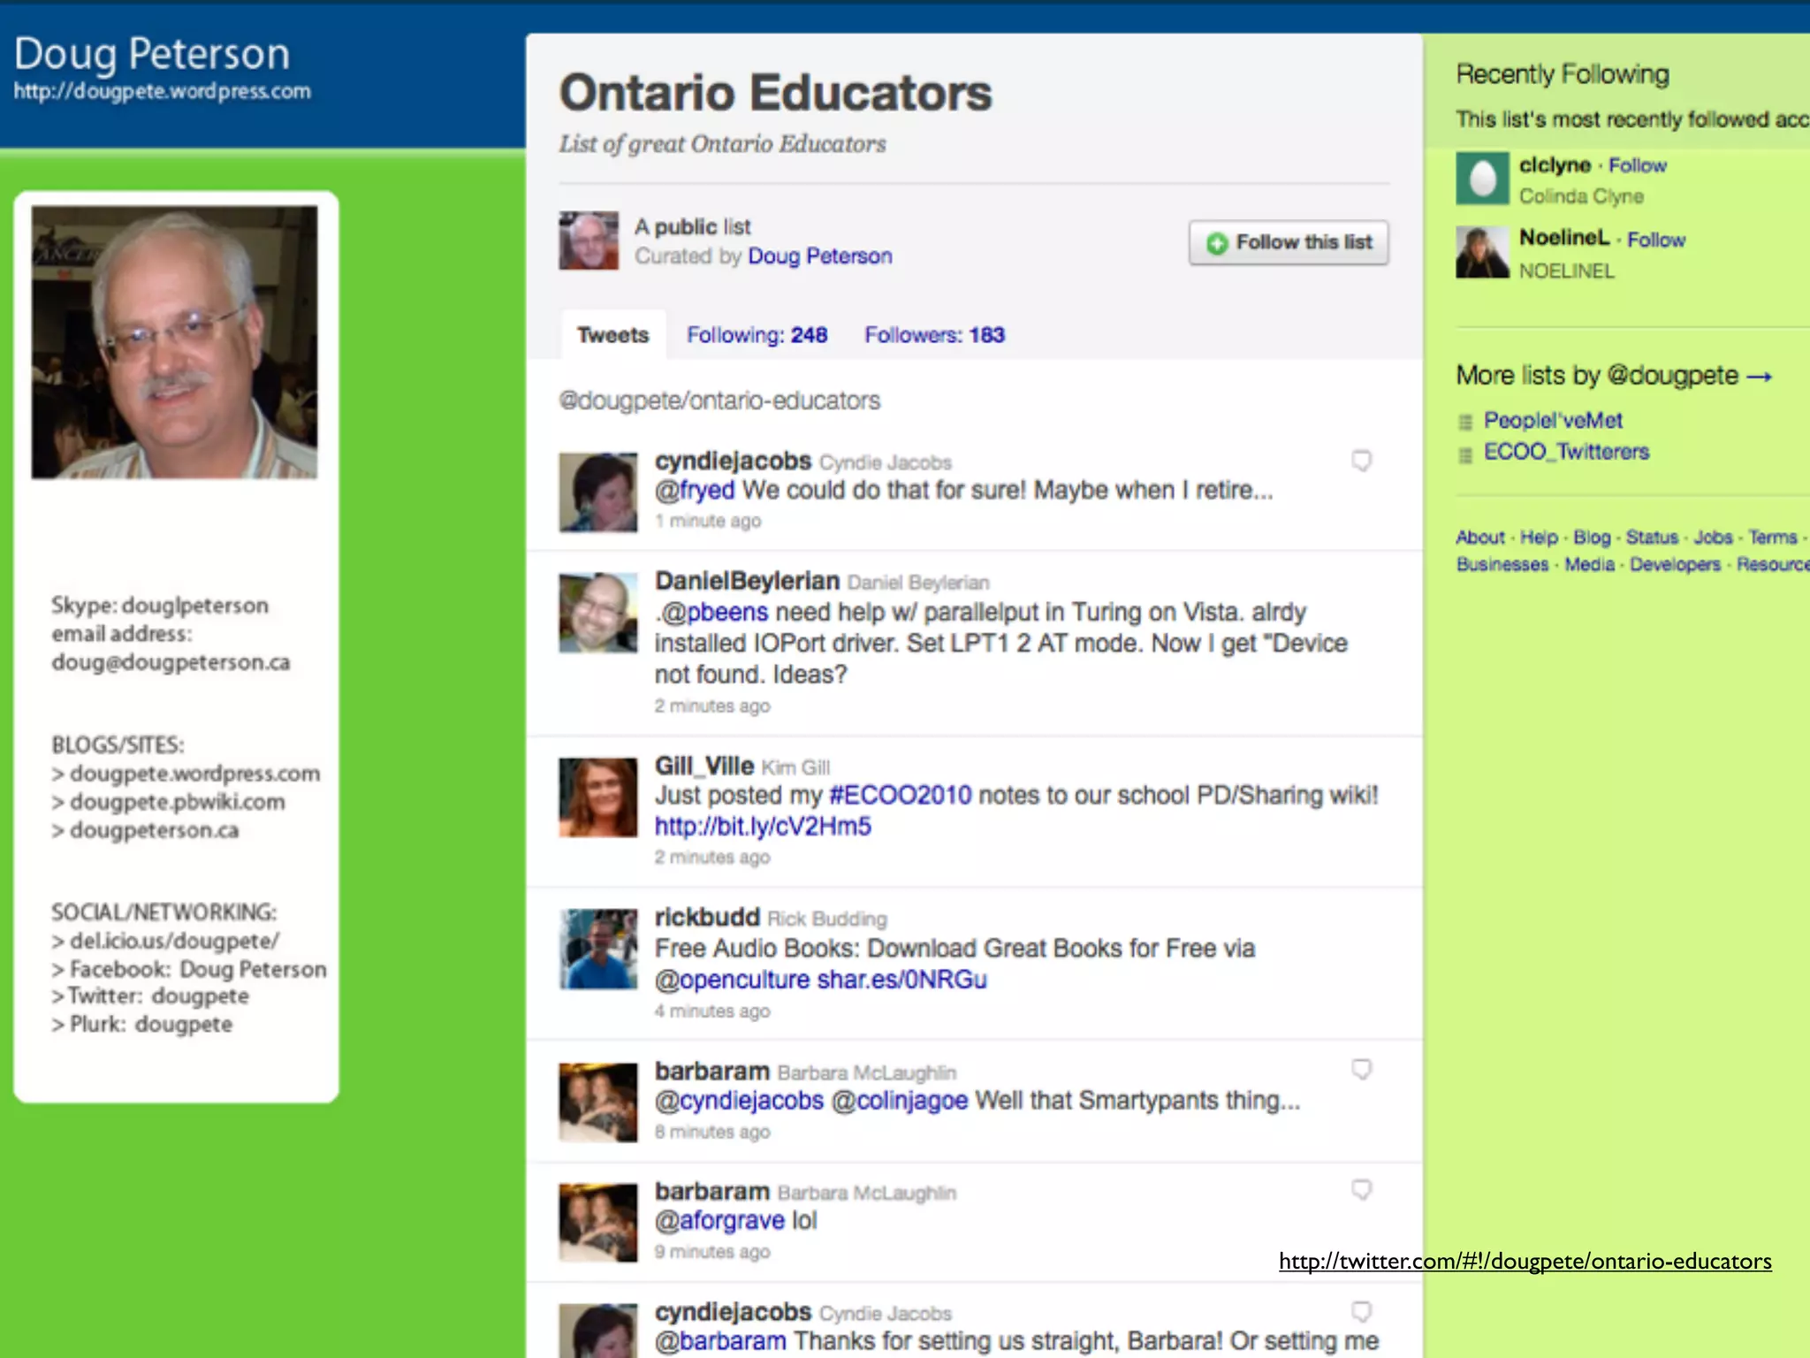
Task: Click the 1 minute ago timestamp
Action: click(x=708, y=522)
